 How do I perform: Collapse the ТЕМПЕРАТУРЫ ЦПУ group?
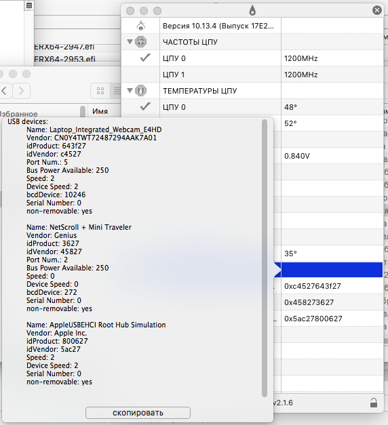[130, 91]
